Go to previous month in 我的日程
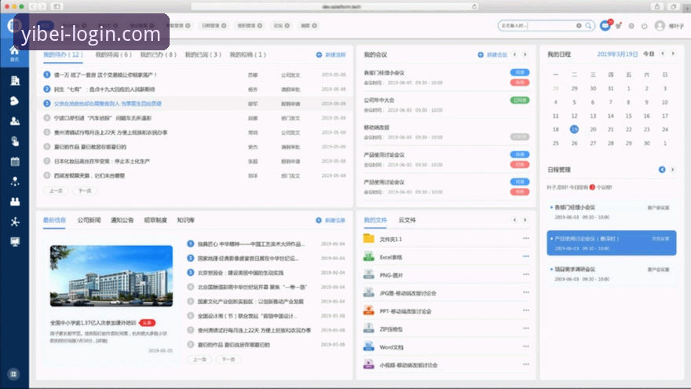 coord(663,53)
